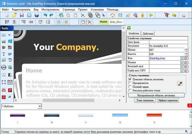
Task: Expand the dropdown arrow beside button tool
Action: pyautogui.click(x=10, y=35)
